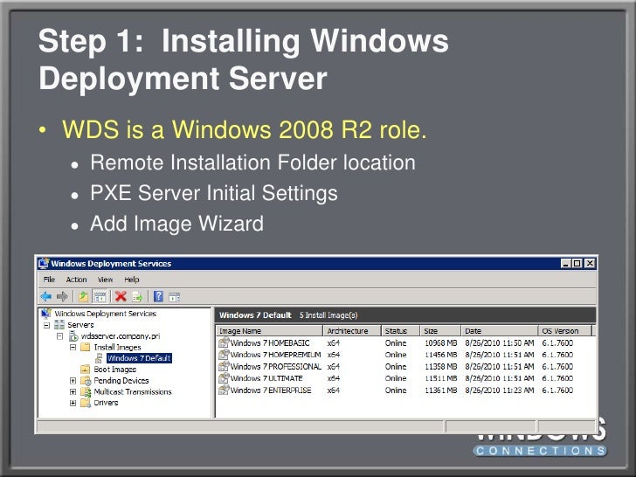Click the Windows 7 HOMEBASIC image icon
This screenshot has height=477, width=636.
pyautogui.click(x=224, y=342)
